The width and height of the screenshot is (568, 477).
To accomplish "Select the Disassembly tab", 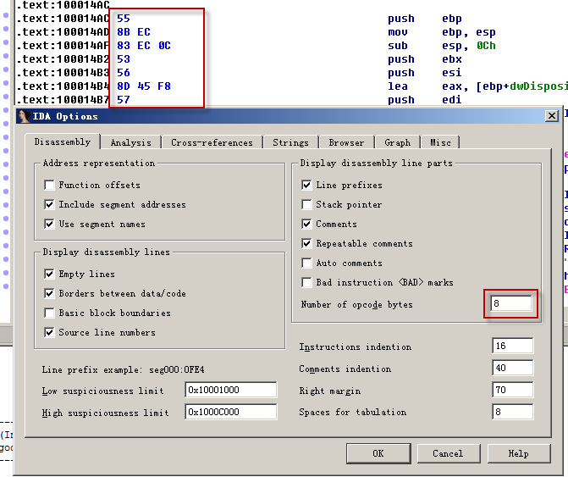I will pyautogui.click(x=63, y=141).
